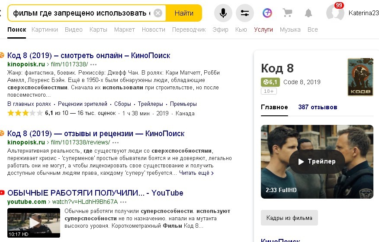Open result Код 8 отзывы и рецензии
This screenshot has height=242, width=379.
(96, 134)
